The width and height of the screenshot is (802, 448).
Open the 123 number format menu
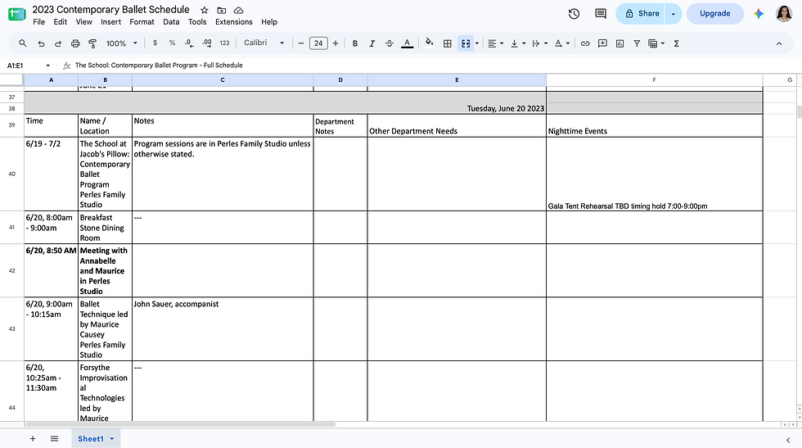tap(224, 43)
